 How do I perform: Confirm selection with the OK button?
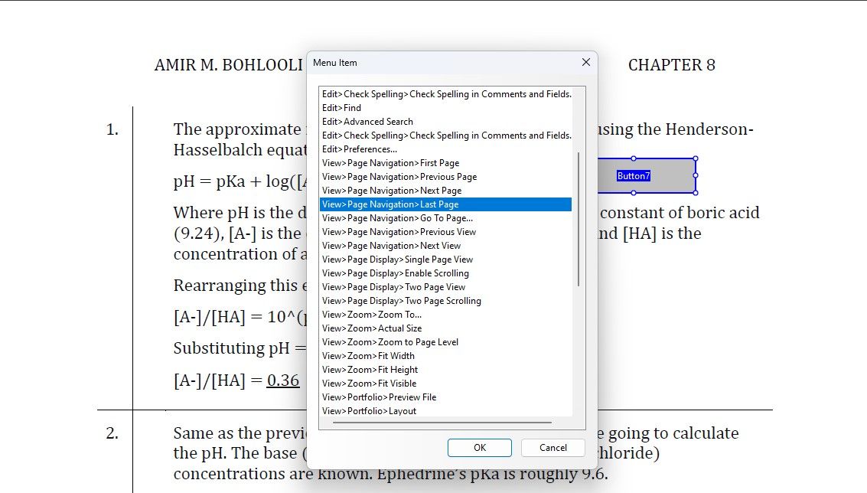pyautogui.click(x=479, y=448)
